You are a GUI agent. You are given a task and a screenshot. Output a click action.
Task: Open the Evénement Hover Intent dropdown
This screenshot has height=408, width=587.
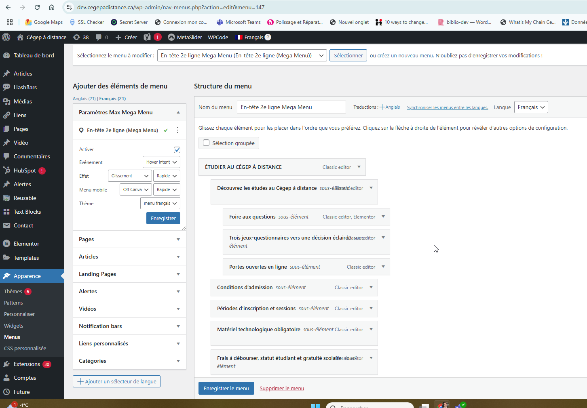tap(161, 162)
